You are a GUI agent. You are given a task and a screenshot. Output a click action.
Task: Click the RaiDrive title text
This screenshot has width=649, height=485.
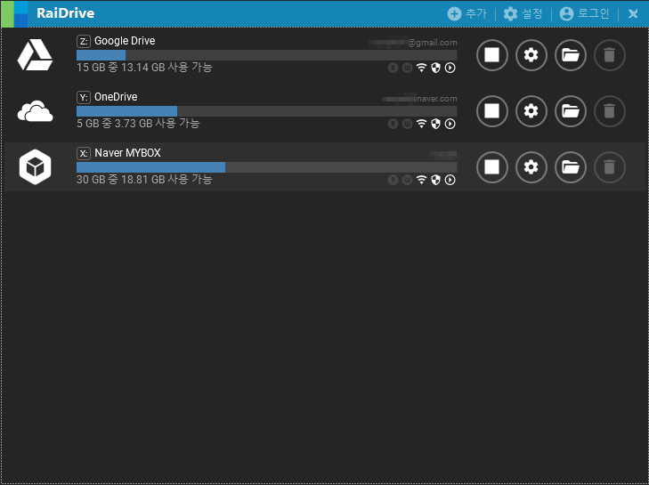[x=65, y=13]
